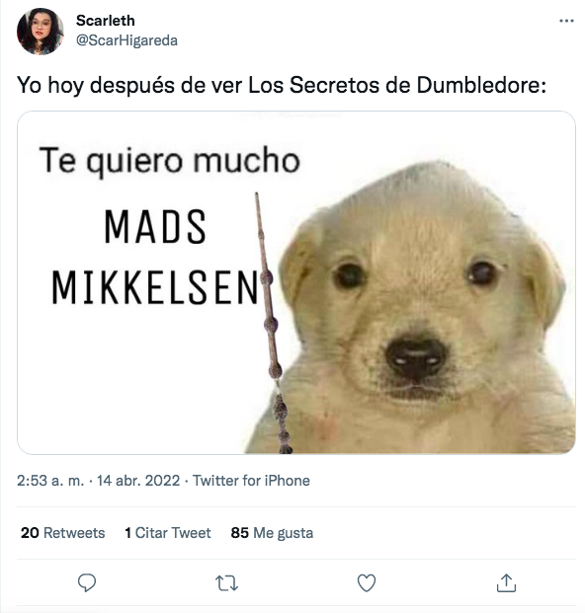Click the wand in the meme image

pos(273,323)
